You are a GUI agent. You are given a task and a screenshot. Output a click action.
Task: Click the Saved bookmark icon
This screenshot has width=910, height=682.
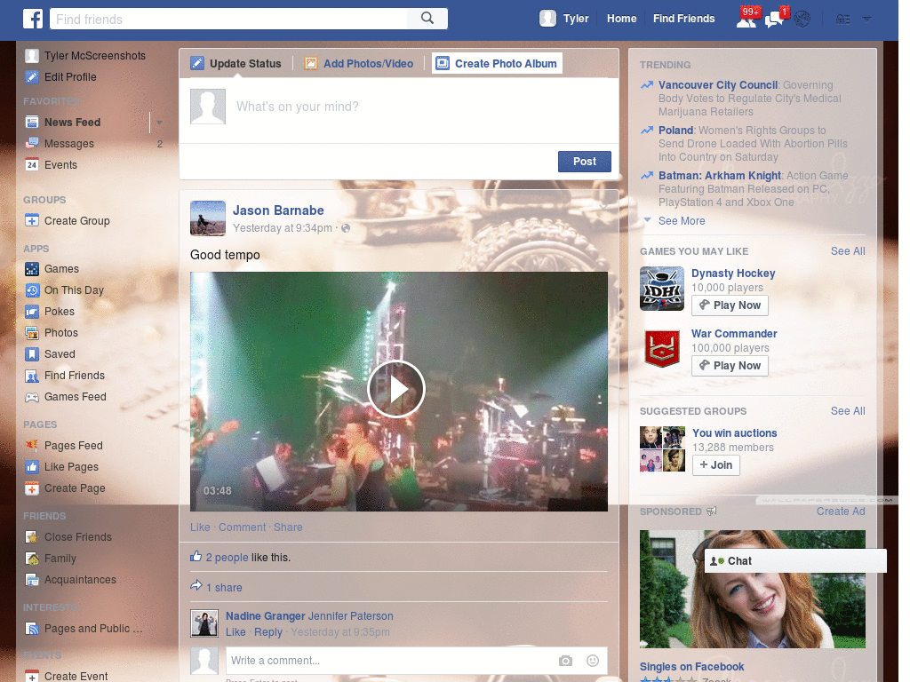click(x=32, y=354)
